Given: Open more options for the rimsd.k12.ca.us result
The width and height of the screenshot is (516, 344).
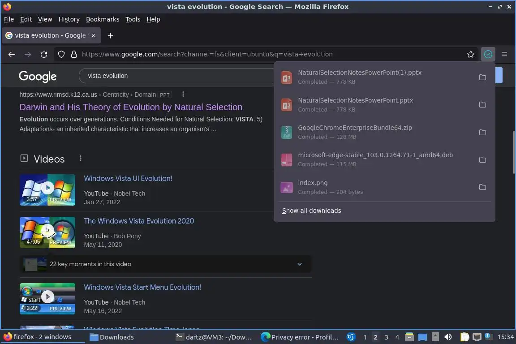Looking at the screenshot, I should 183,95.
